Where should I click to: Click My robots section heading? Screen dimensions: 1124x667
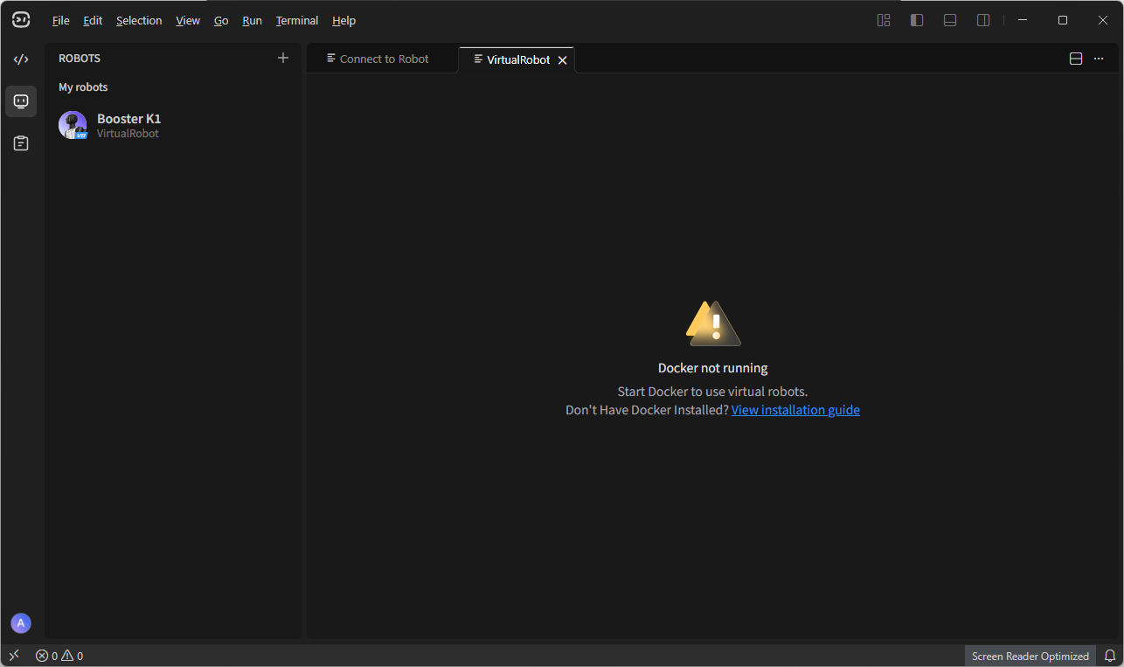pyautogui.click(x=83, y=87)
